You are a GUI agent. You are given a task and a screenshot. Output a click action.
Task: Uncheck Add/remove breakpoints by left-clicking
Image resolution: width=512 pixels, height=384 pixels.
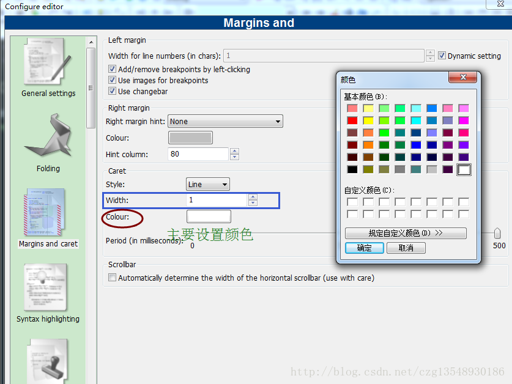click(x=112, y=69)
